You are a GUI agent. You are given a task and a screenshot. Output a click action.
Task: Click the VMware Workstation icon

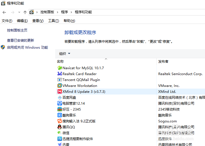pyautogui.click(x=60, y=86)
